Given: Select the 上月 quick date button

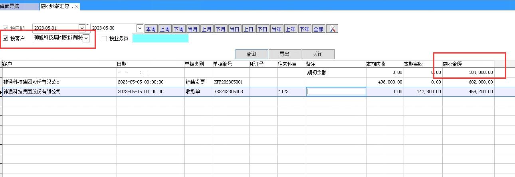Looking at the screenshot, I should (x=206, y=29).
